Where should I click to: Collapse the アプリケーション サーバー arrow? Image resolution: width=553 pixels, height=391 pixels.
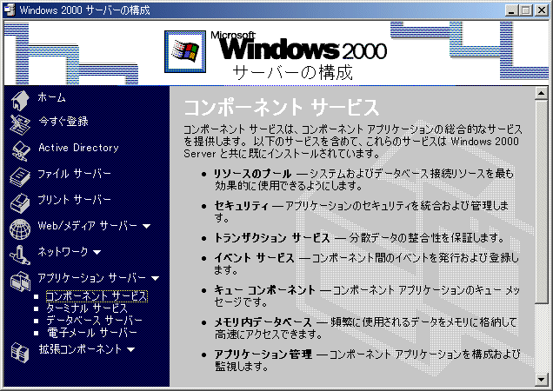pyautogui.click(x=155, y=278)
